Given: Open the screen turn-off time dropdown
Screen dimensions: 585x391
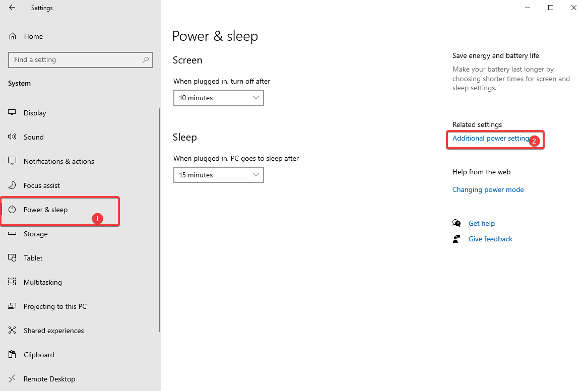Looking at the screenshot, I should coord(218,97).
